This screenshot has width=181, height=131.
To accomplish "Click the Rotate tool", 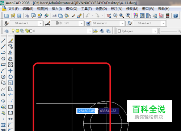I will click(10, 77).
